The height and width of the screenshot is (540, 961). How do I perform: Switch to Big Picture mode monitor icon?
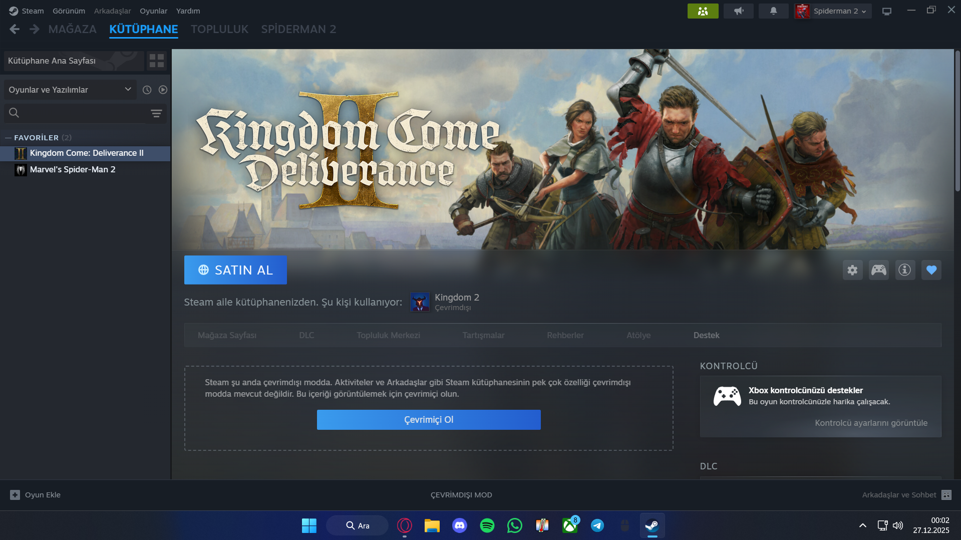click(886, 11)
